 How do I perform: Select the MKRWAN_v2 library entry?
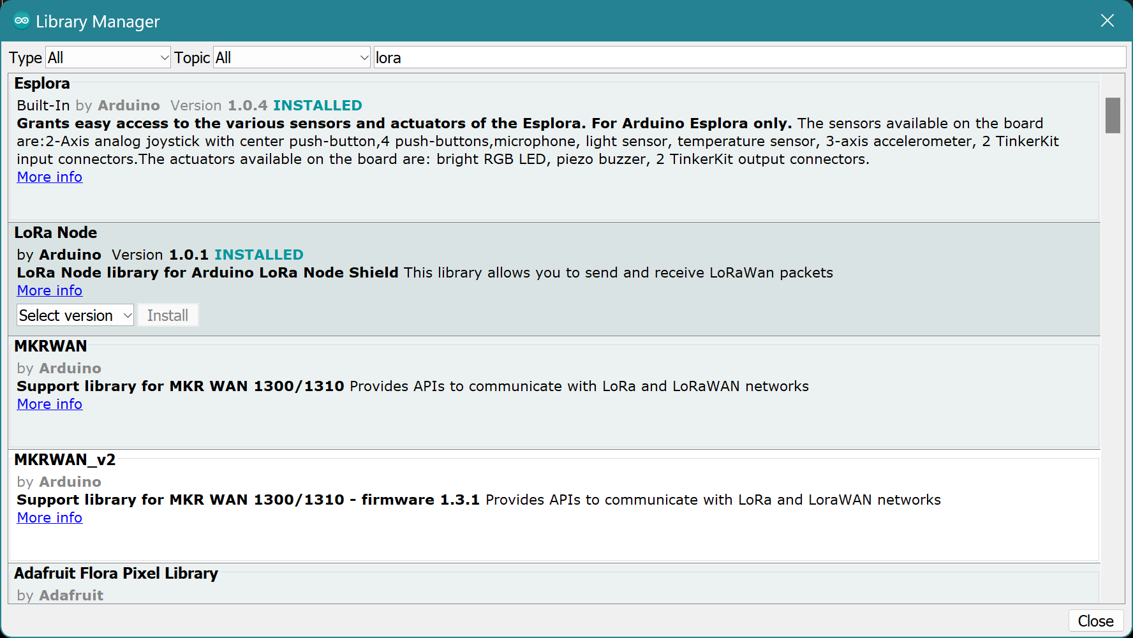(x=64, y=460)
